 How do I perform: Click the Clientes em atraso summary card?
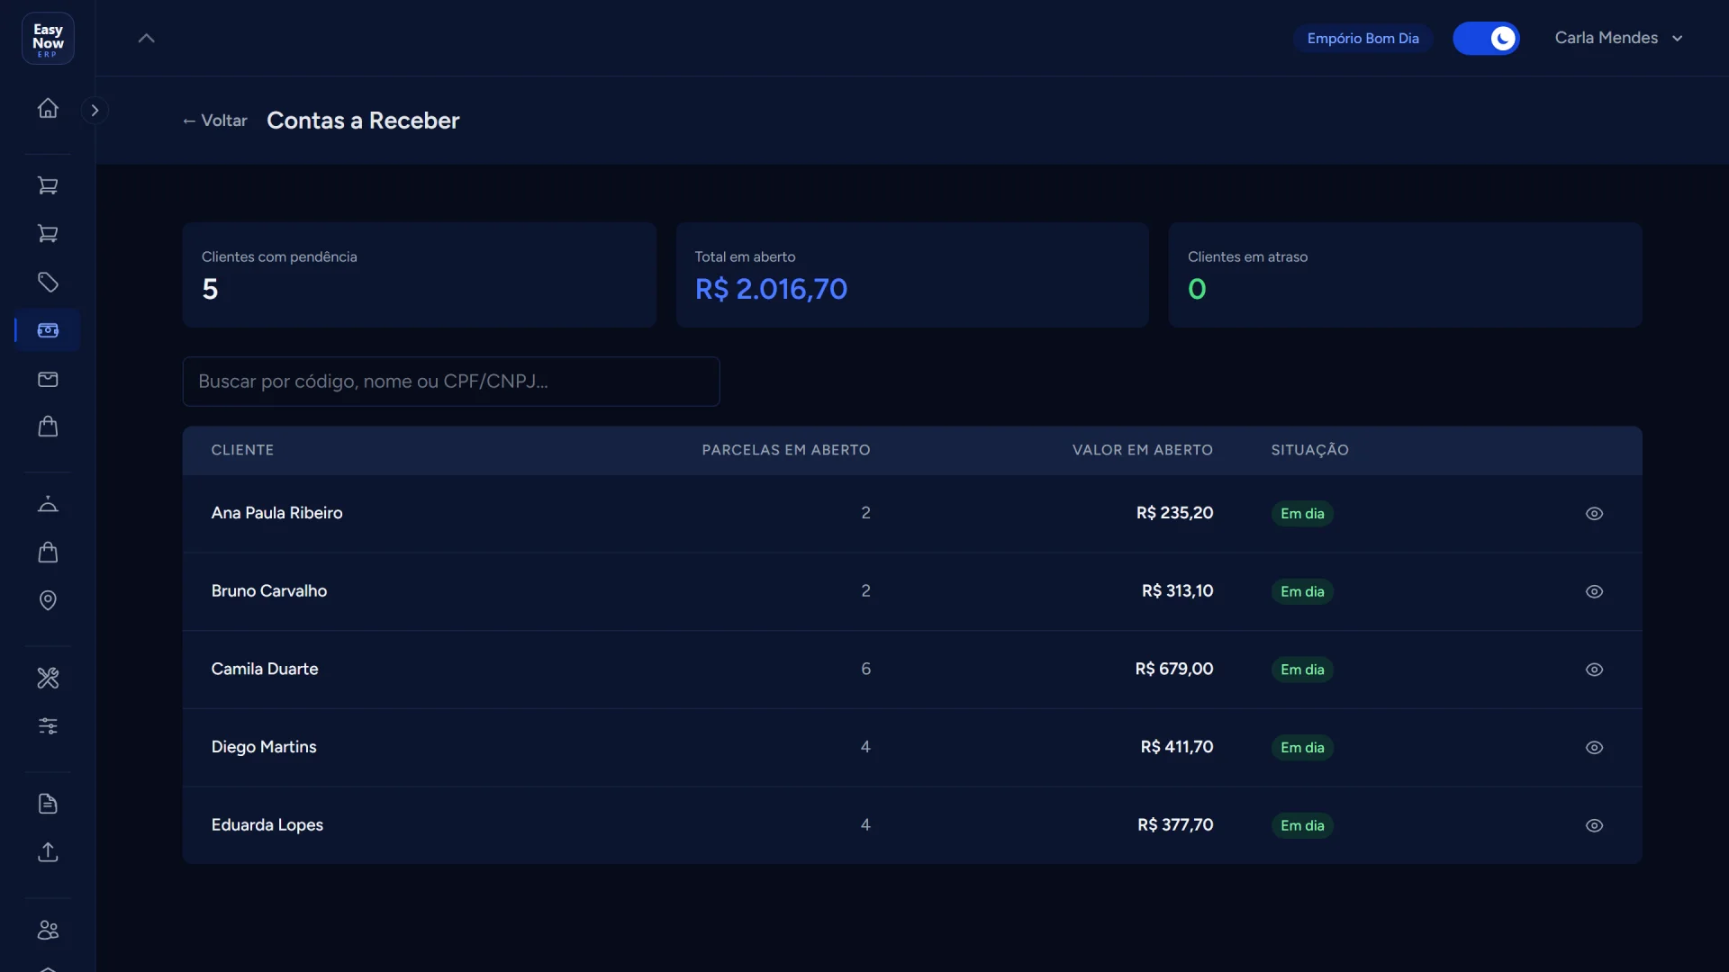(1405, 274)
